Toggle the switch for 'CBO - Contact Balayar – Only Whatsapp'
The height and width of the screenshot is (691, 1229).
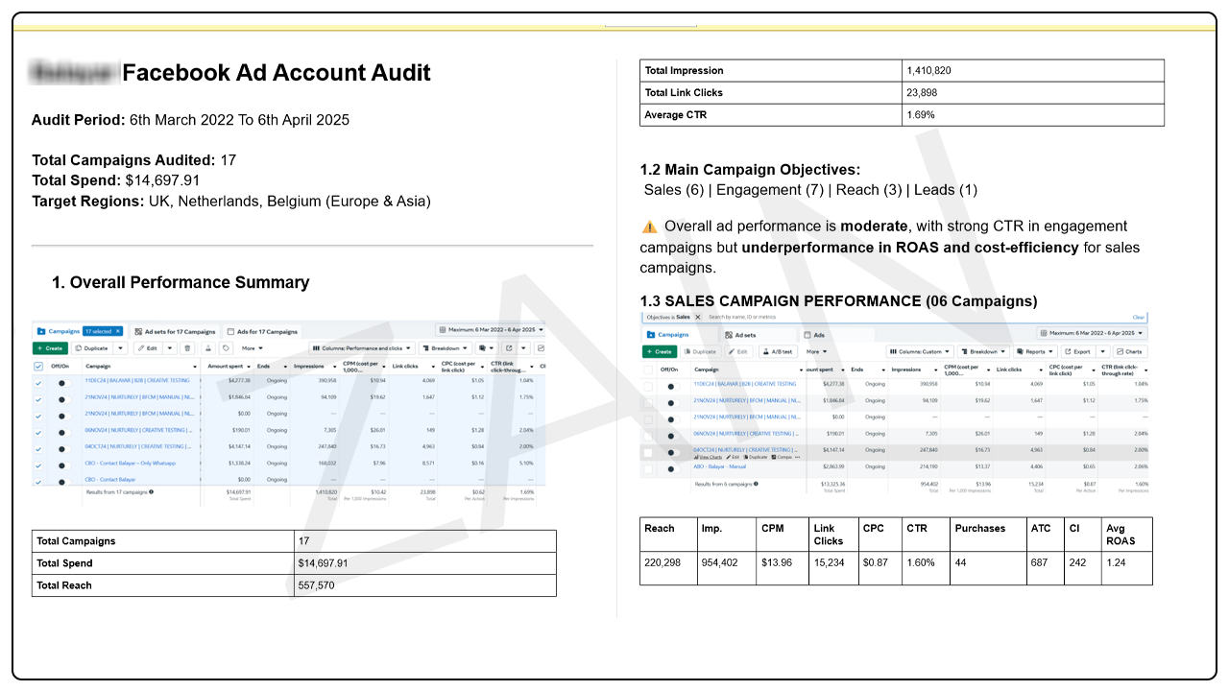point(64,465)
